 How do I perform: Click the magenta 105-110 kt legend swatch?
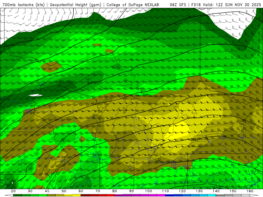click(161, 195)
